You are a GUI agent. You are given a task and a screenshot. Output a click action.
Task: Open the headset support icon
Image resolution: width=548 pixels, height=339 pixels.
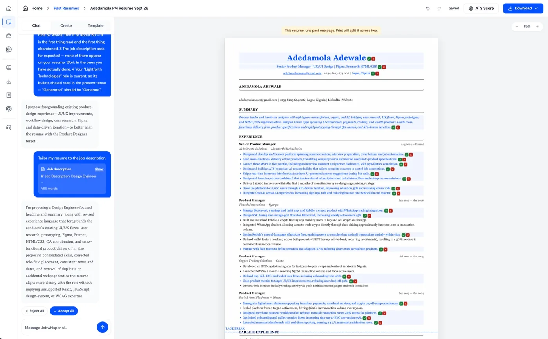(9, 127)
